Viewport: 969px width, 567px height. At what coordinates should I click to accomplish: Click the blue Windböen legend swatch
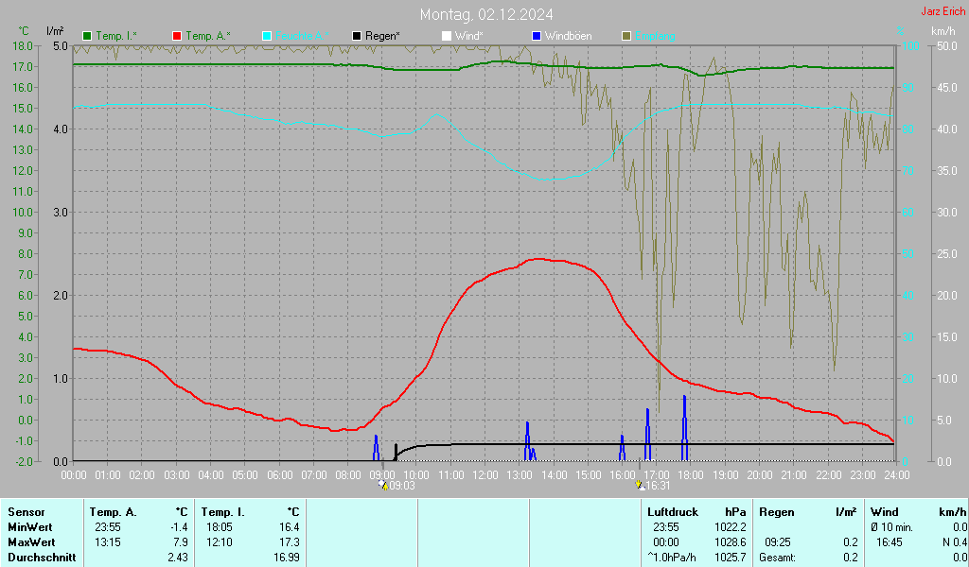[x=537, y=36]
